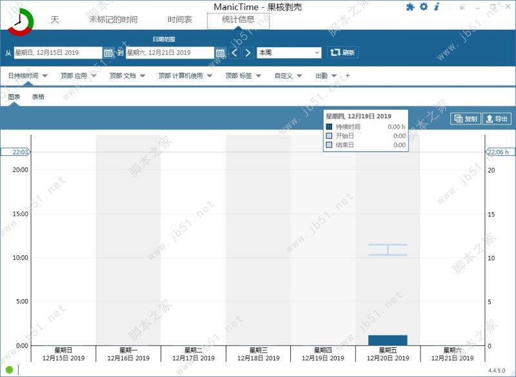This screenshot has height=377, width=516.
Task: Open the 本周 date range dropdown
Action: 289,53
